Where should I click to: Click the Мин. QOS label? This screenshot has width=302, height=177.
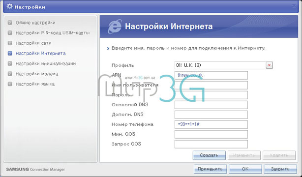[123, 134]
